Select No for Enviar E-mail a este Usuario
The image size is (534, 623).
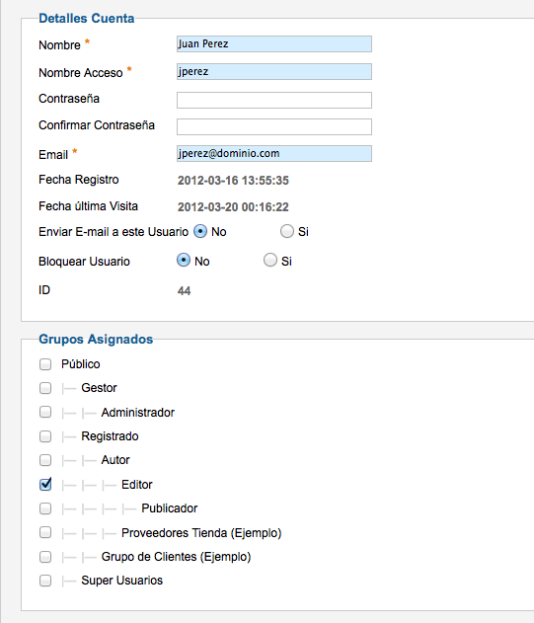(x=200, y=231)
